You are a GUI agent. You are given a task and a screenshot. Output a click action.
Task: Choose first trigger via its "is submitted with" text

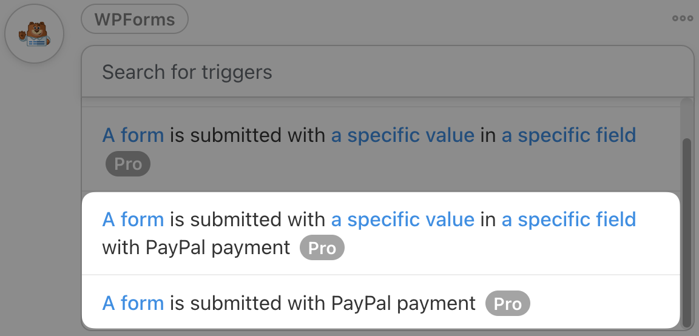coord(248,135)
